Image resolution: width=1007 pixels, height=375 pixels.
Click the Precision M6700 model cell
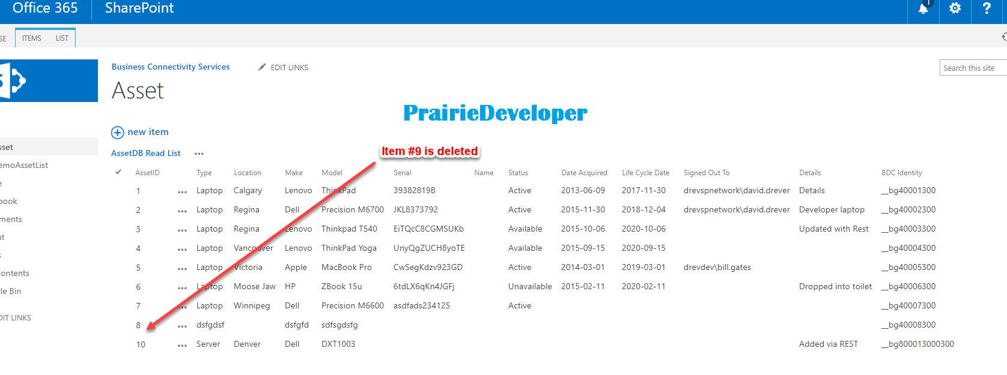pos(353,209)
